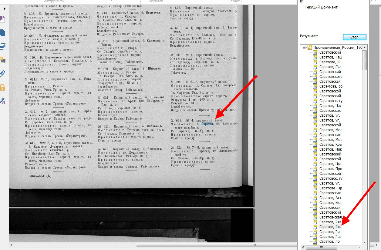Go to result 'Саратов, Ник'
381x250 pixels.
[331, 149]
